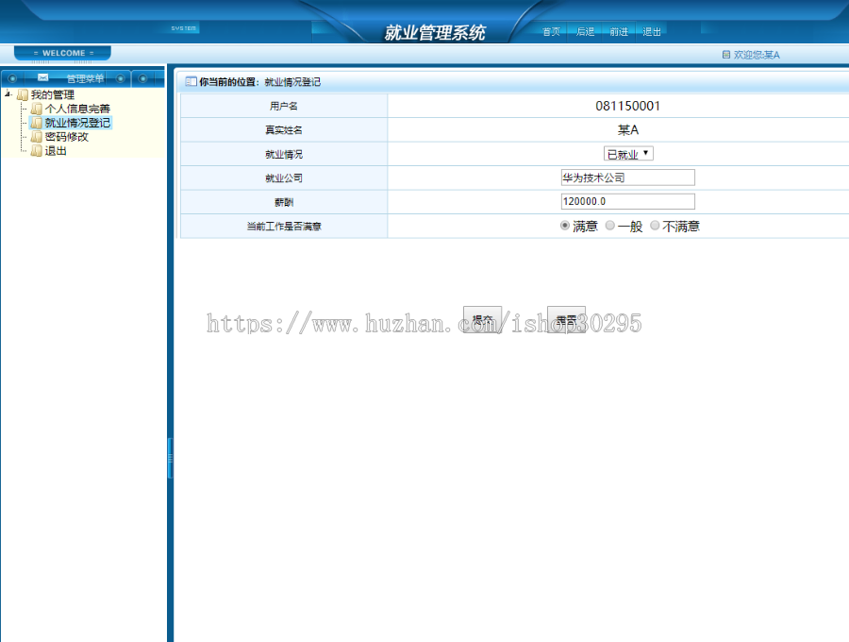The height and width of the screenshot is (642, 849).
Task: Select the 满意 satisfaction radio button
Action: click(x=564, y=225)
